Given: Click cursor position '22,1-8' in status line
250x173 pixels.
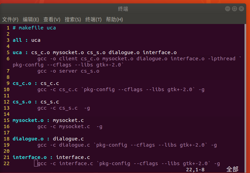Looking at the screenshot, I should [x=195, y=170].
